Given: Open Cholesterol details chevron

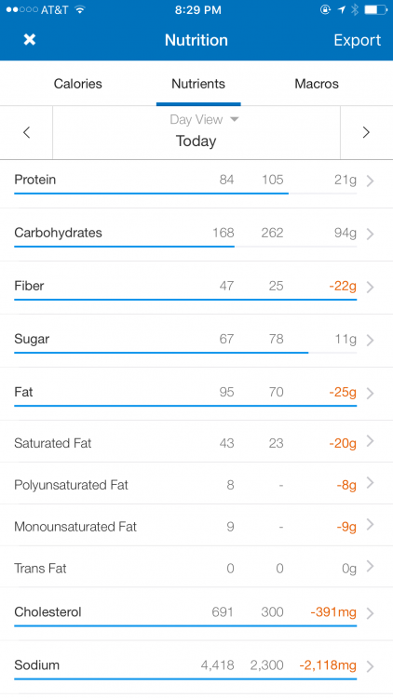Looking at the screenshot, I should 370,613.
